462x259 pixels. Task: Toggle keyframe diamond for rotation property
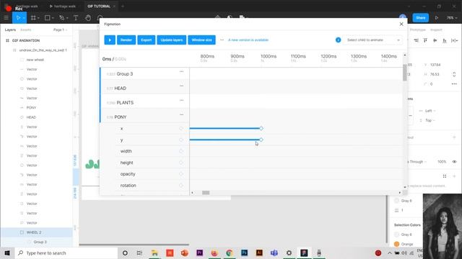click(181, 186)
